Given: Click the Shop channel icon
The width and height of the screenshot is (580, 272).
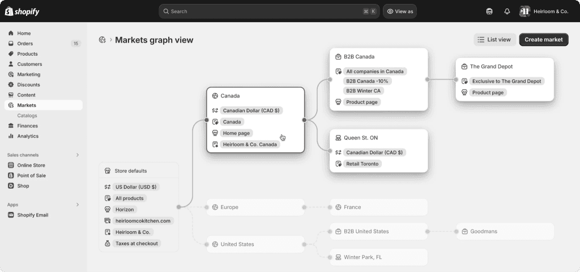Looking at the screenshot, I should (x=11, y=186).
